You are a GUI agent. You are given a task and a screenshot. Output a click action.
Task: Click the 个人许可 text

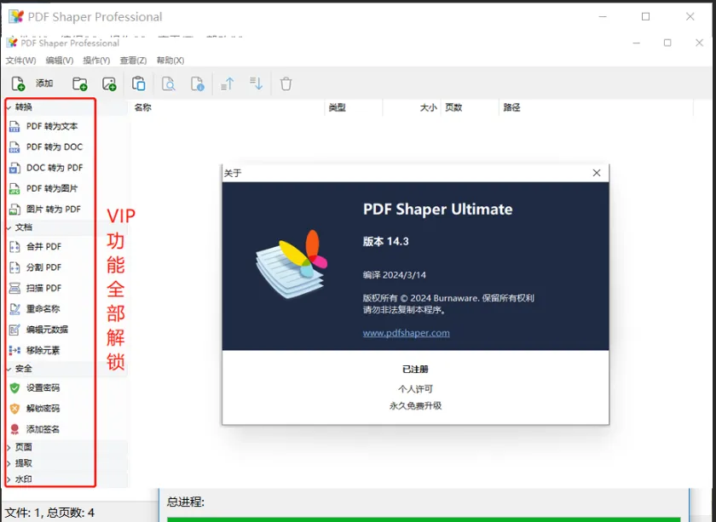(415, 389)
